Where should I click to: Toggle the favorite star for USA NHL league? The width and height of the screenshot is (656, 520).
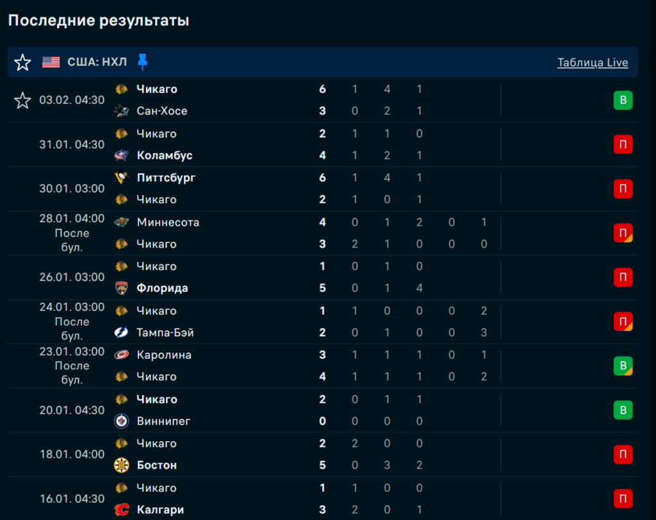pos(22,62)
